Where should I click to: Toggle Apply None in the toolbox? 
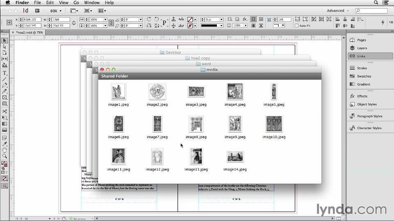(5, 178)
